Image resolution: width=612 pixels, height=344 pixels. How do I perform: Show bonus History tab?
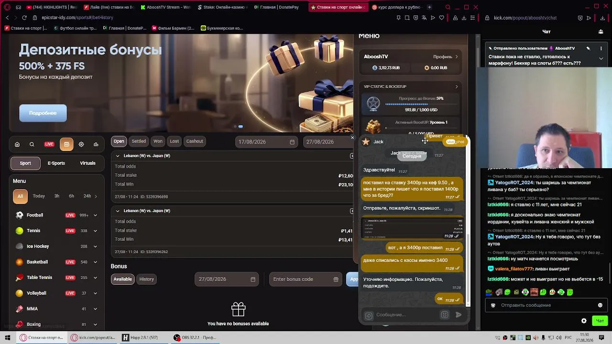[147, 279]
